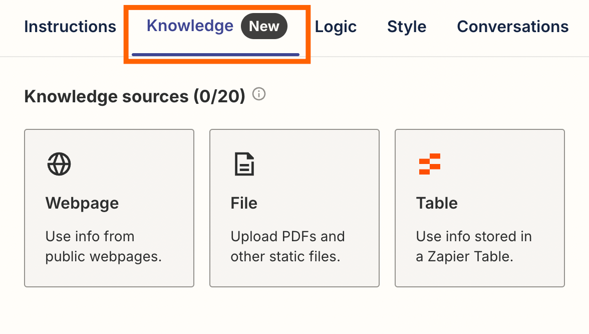This screenshot has height=334, width=589.
Task: Open the Instructions tab
Action: click(x=70, y=27)
